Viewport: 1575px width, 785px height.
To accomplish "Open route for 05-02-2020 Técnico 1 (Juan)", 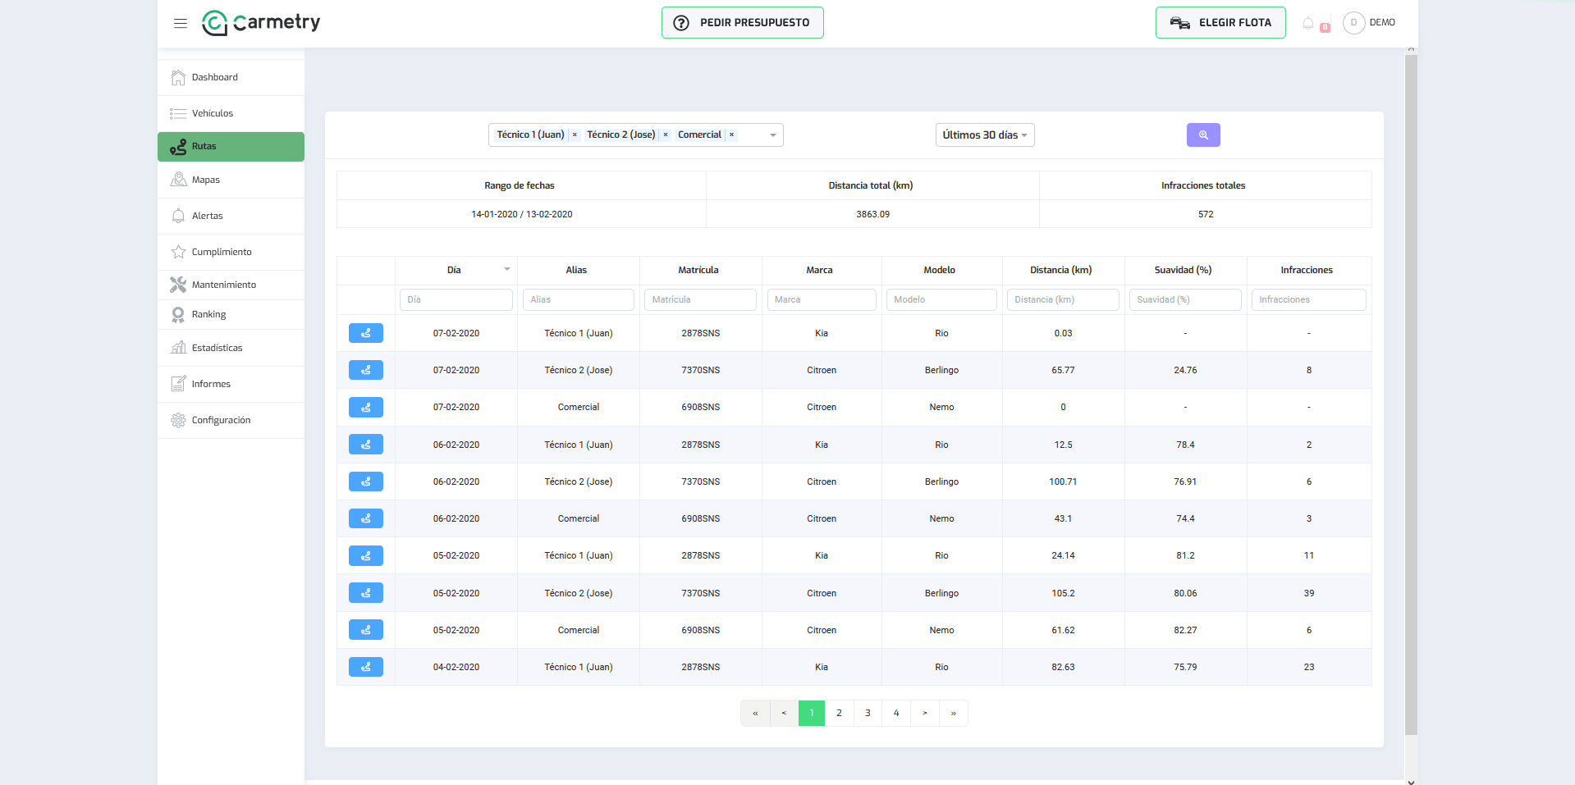I will click(x=366, y=555).
